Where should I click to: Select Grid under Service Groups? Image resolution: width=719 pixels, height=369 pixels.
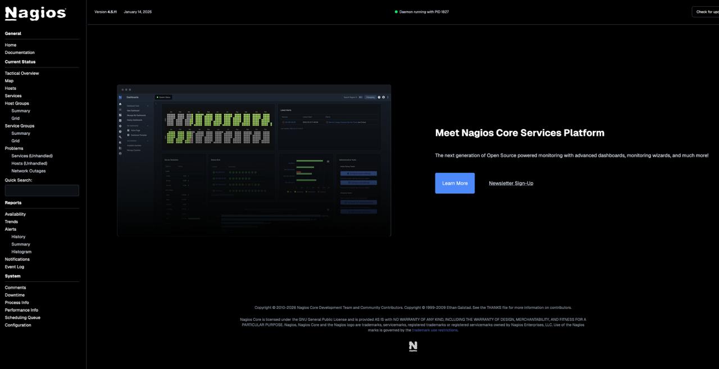[16, 140]
